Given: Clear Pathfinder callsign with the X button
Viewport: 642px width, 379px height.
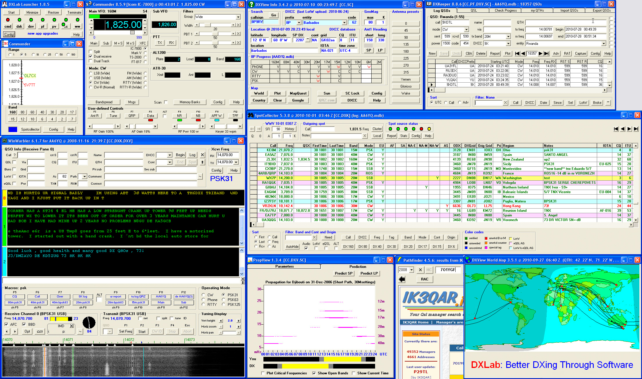Looking at the screenshot, I should (420, 270).
